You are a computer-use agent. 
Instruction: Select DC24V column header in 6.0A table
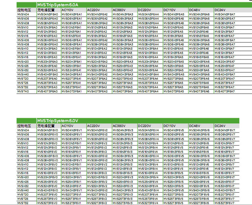220,10
